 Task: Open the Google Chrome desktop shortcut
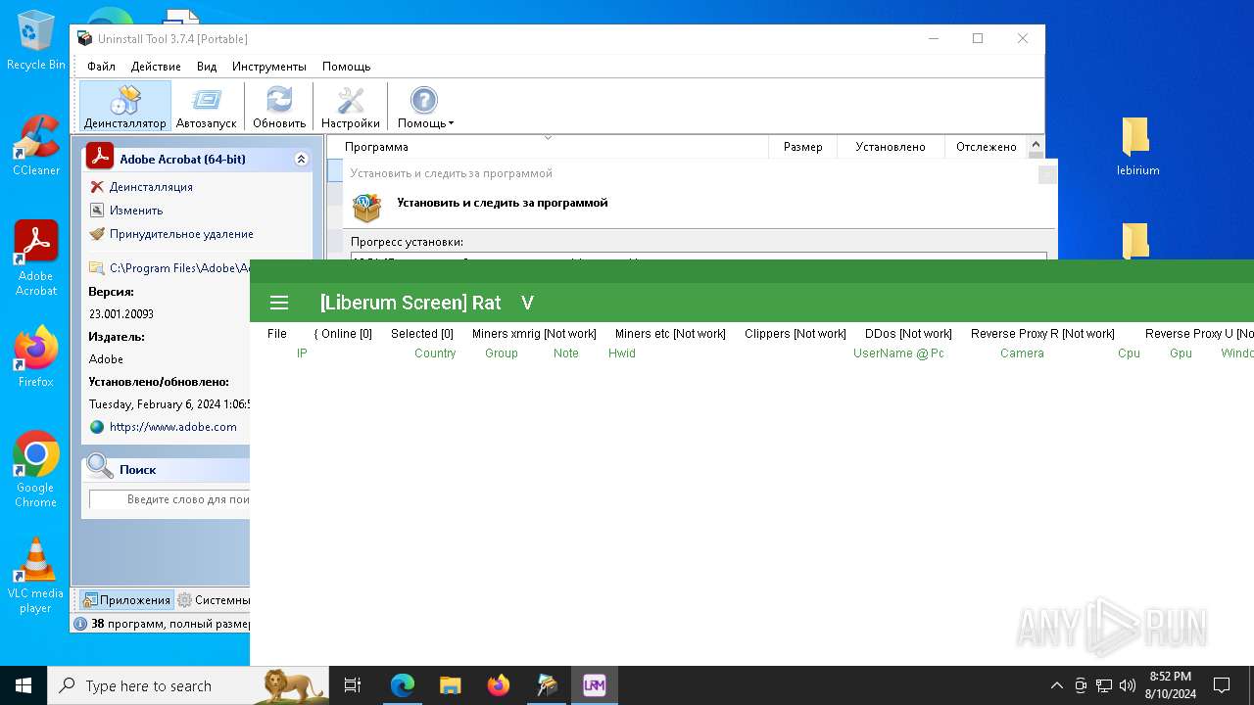coord(36,469)
